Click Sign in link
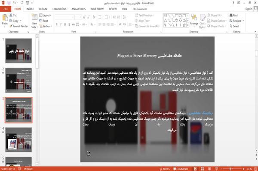Image resolution: width=258 pixels, height=171 pixels. (249, 9)
